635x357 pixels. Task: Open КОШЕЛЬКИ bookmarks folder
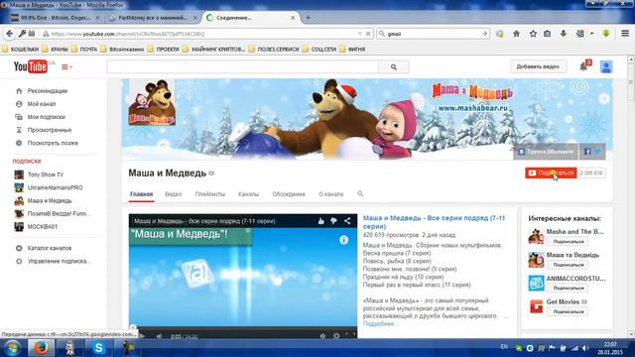[x=20, y=49]
